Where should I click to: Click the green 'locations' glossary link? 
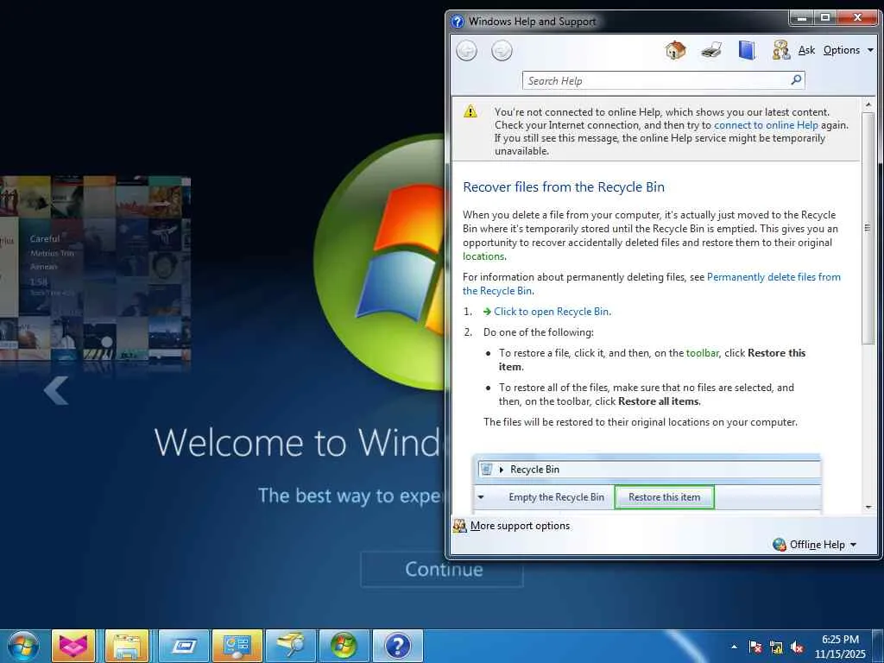point(483,256)
